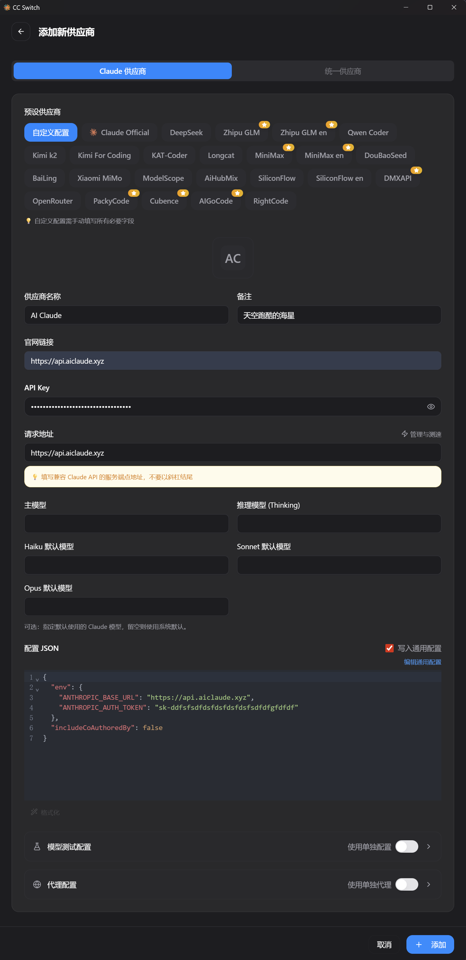This screenshot has height=960, width=466.
Task: Expand the 模型测试配置 section chevron
Action: (429, 847)
